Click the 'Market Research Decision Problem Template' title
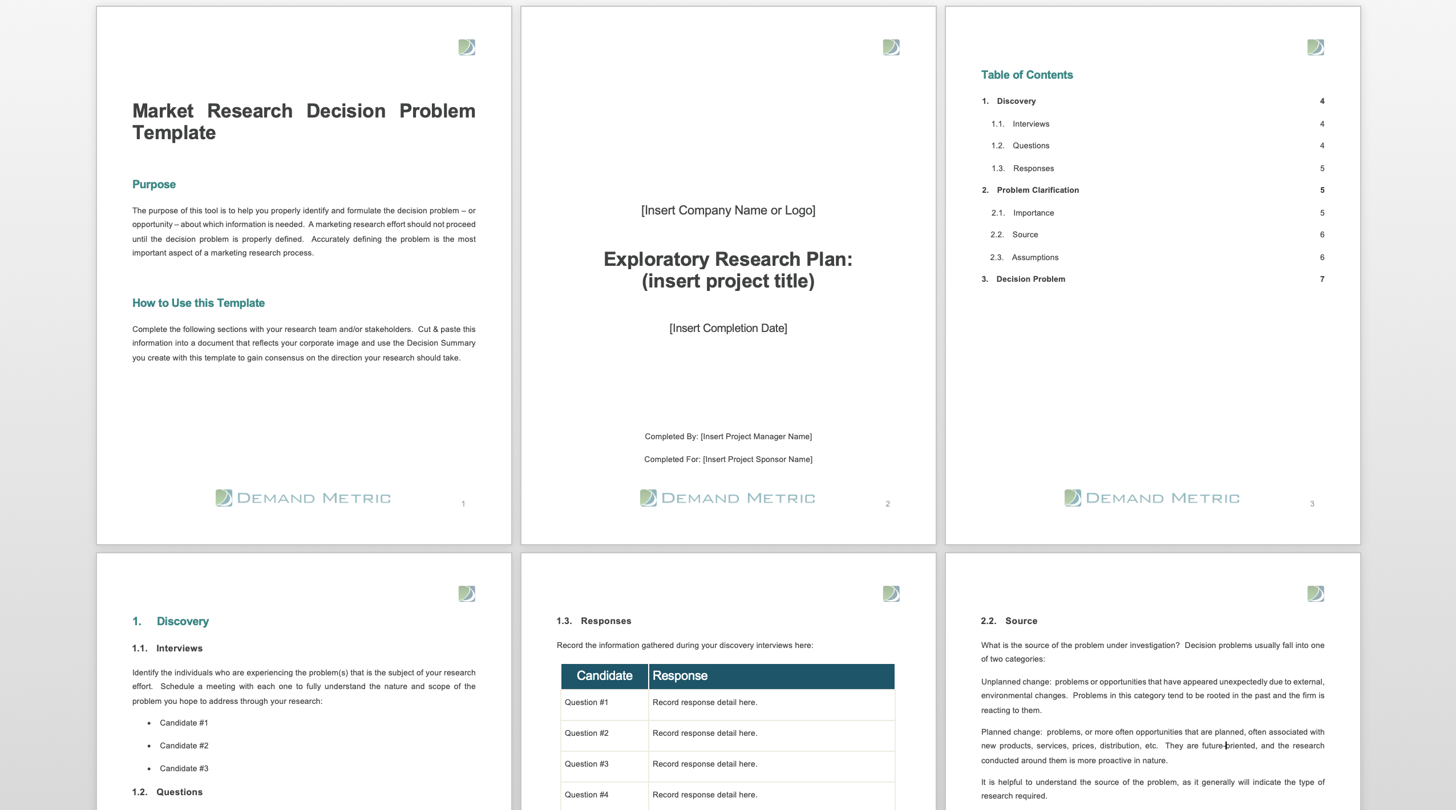The height and width of the screenshot is (810, 1456). [304, 121]
